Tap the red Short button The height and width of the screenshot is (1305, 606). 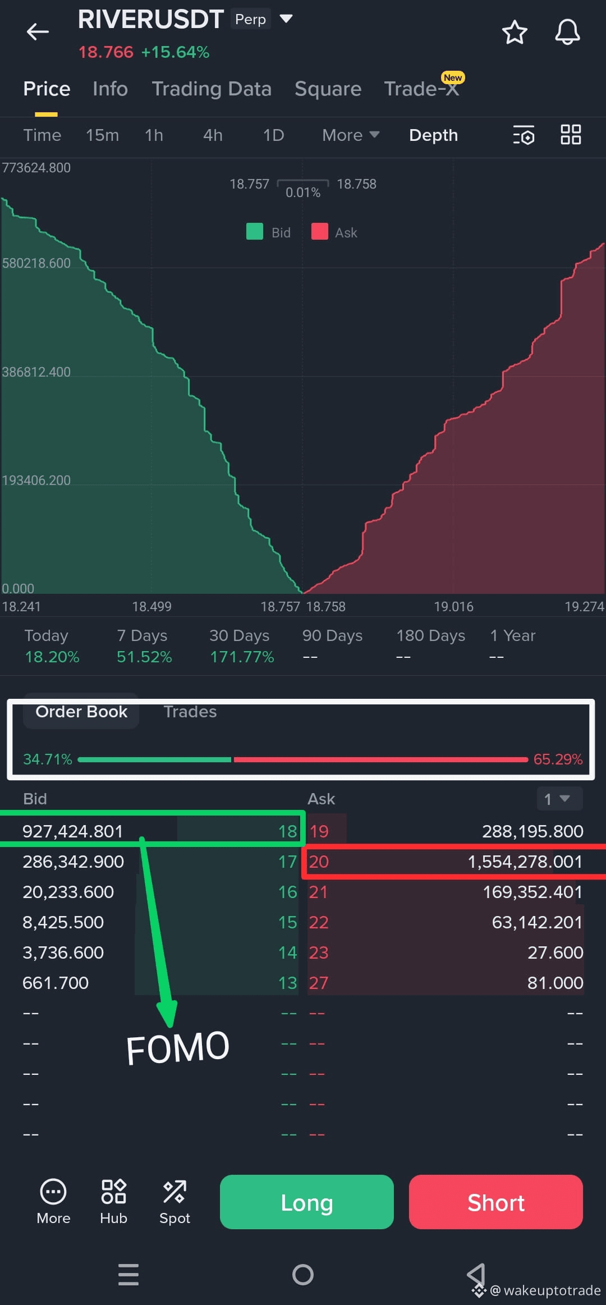coord(495,1202)
